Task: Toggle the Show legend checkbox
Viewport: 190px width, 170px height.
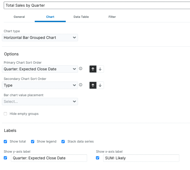Action: [33, 141]
